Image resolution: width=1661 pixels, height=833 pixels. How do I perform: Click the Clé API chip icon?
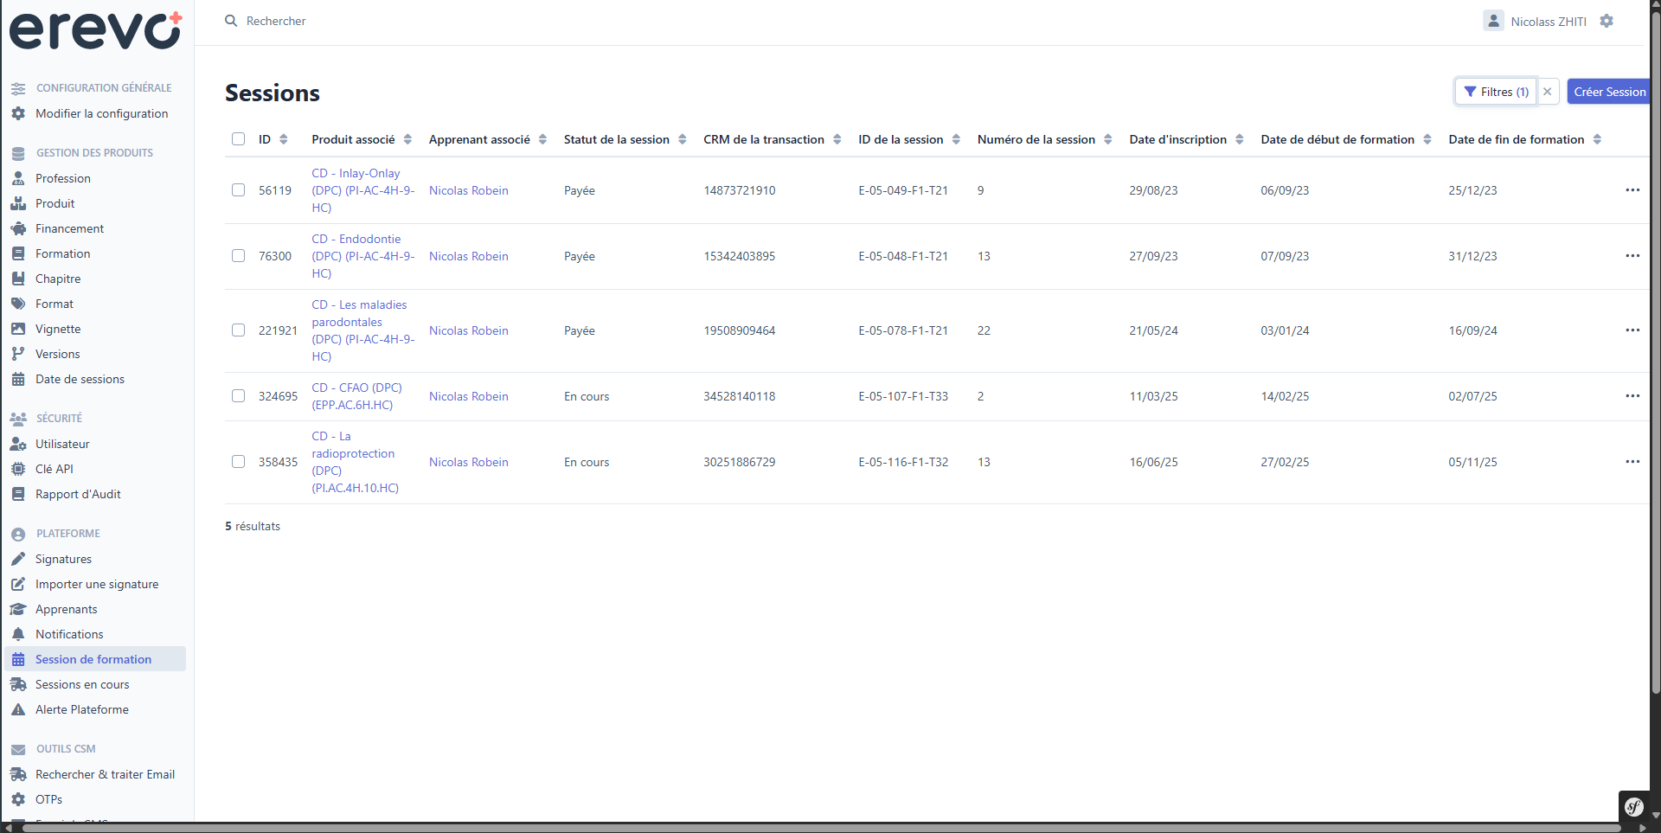(x=18, y=469)
